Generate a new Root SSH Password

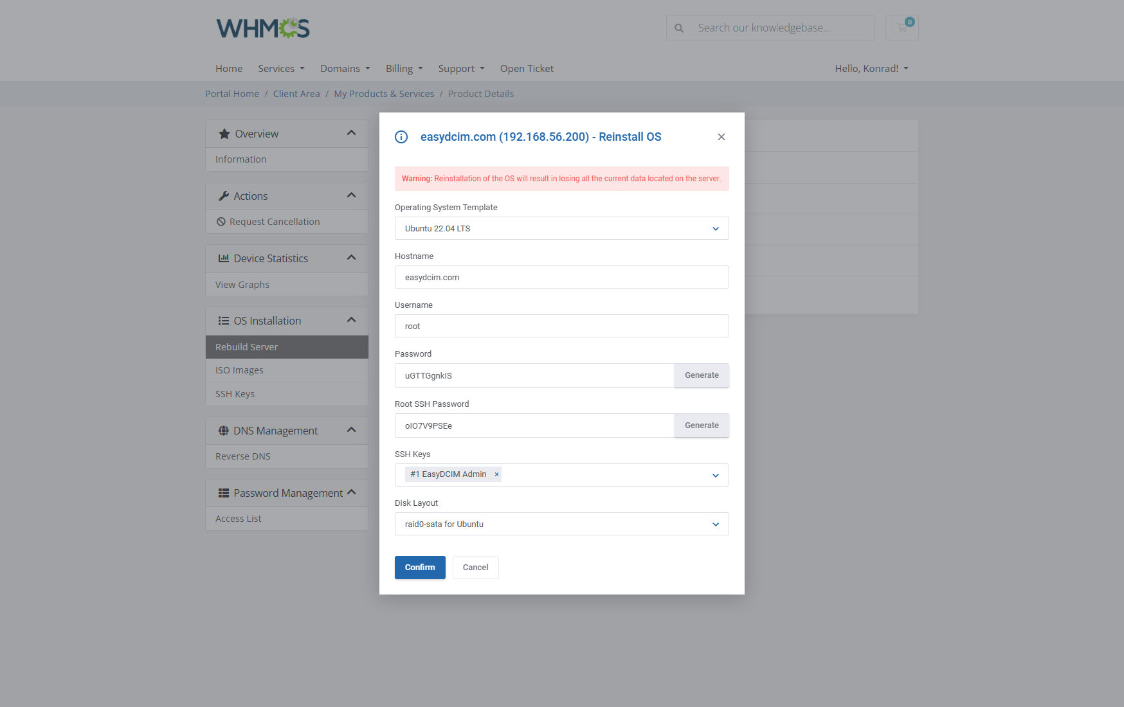[702, 425]
